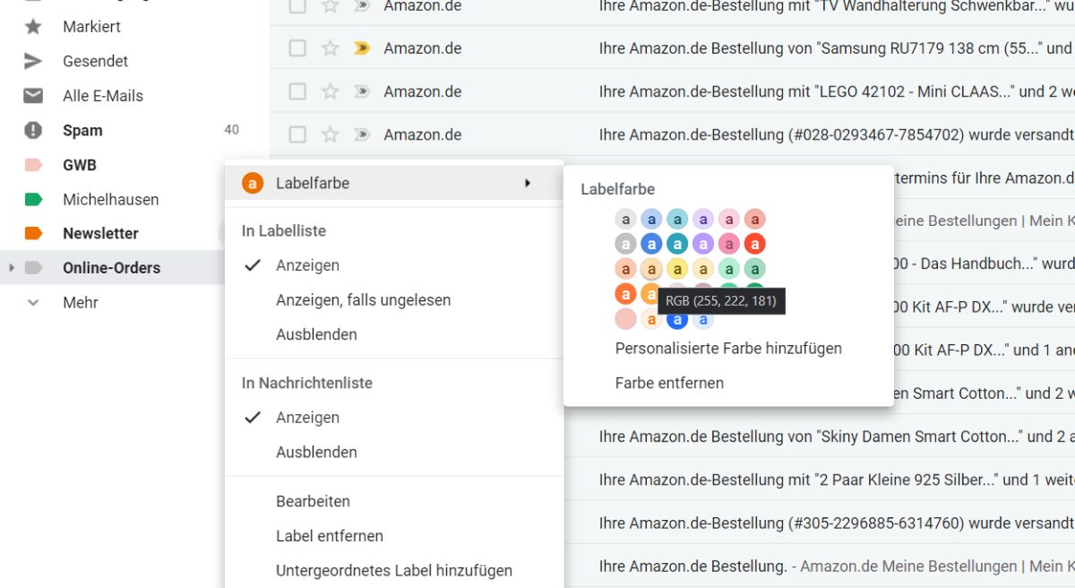The image size is (1075, 588).
Task: Pick the bright red color swatch
Action: (755, 244)
